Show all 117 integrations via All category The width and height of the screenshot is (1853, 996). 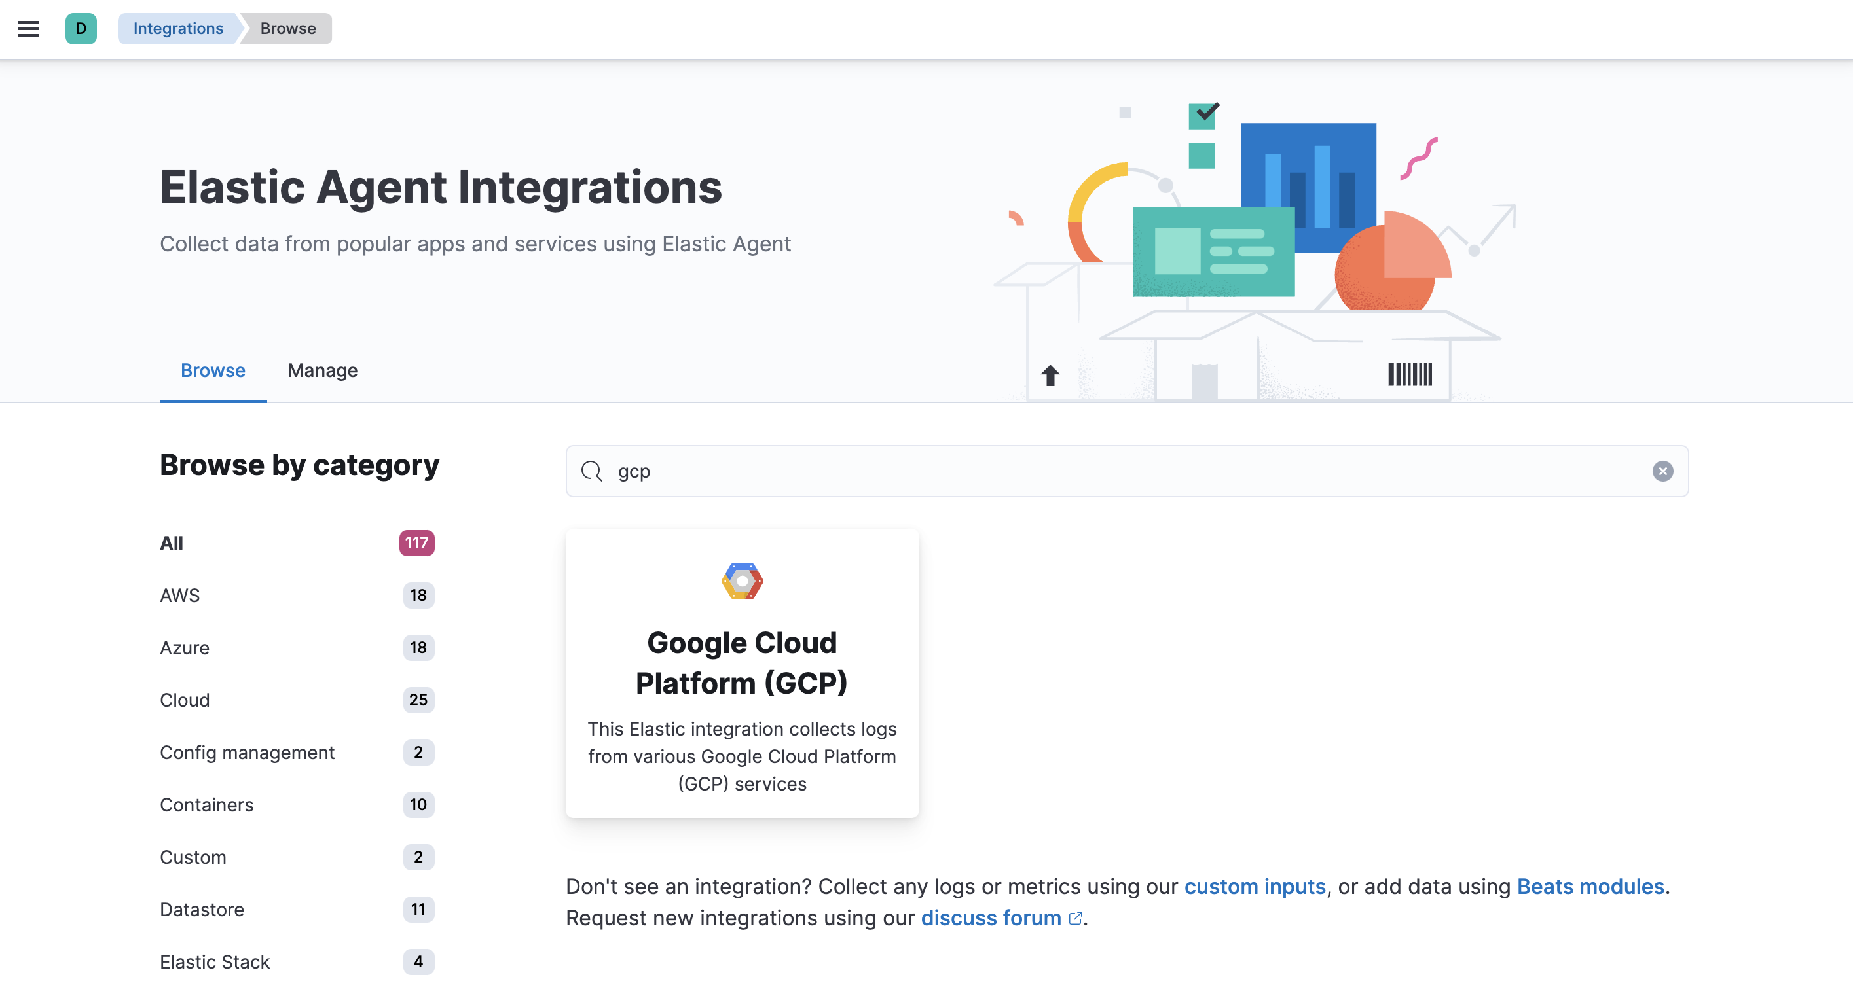coord(171,543)
